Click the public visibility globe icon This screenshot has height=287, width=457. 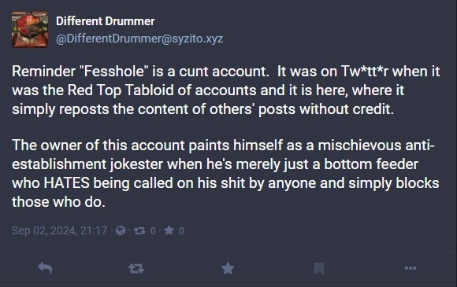tap(121, 230)
